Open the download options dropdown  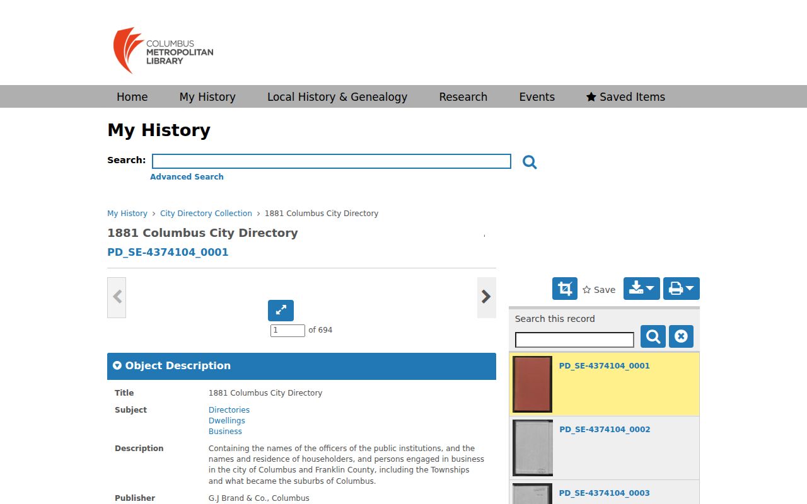(642, 289)
